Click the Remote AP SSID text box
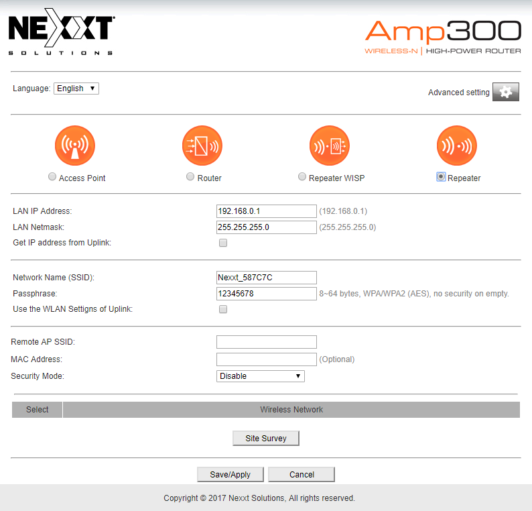 266,342
